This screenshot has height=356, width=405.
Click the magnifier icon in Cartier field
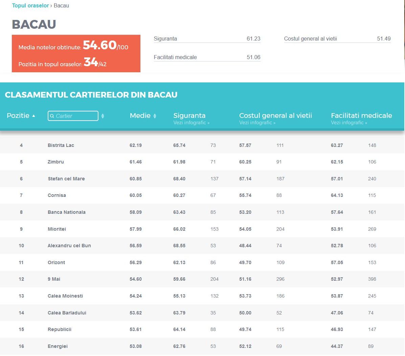coord(52,116)
